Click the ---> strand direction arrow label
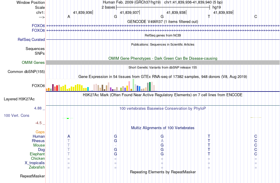280x183 pixels. coord(42,17)
